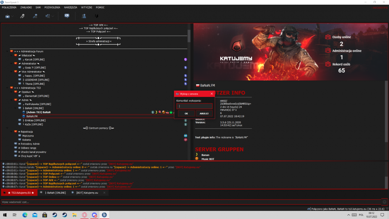Open the ZAKŁADKI menu
Screen dimensions: 389x219
point(26,7)
